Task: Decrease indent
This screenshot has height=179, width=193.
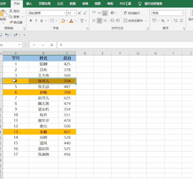Action: (112, 20)
